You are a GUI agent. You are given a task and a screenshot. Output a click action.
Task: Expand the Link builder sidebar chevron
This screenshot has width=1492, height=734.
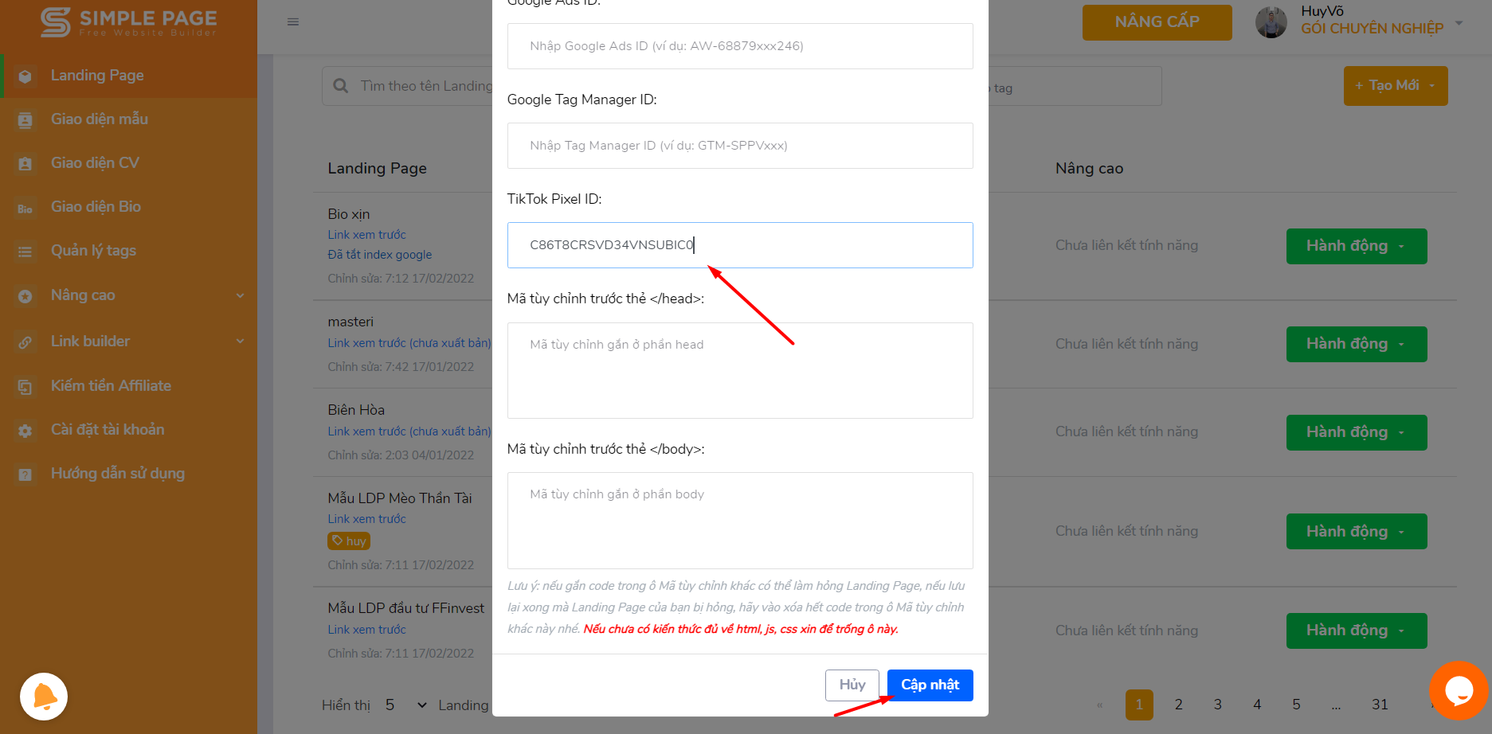(x=241, y=341)
